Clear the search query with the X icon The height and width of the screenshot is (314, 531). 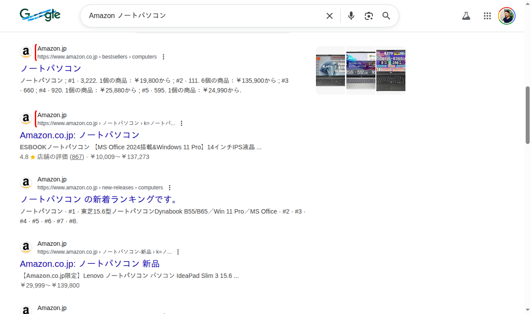click(x=329, y=15)
